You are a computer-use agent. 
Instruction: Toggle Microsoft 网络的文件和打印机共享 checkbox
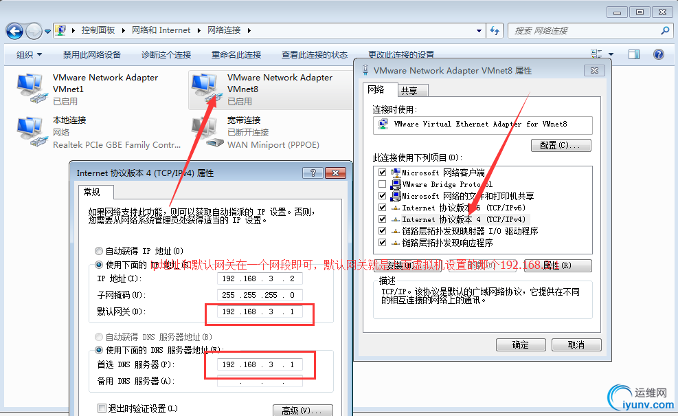pyautogui.click(x=382, y=196)
